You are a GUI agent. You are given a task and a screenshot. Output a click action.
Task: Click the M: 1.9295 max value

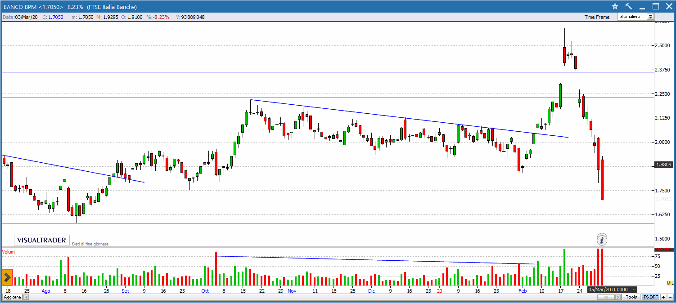[x=107, y=17]
